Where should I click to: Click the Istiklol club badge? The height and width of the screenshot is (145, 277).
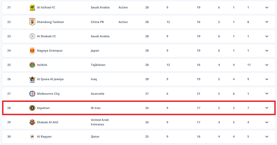[32, 65]
